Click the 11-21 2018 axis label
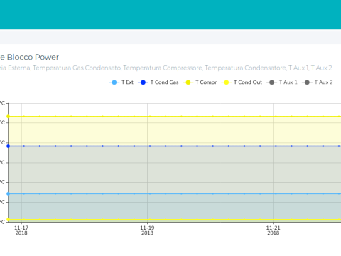The image size is (341, 256). (274, 230)
